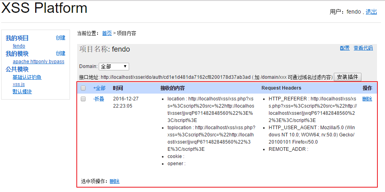Click the 项目名称: fendo title
This screenshot has width=385, height=192.
[x=105, y=49]
